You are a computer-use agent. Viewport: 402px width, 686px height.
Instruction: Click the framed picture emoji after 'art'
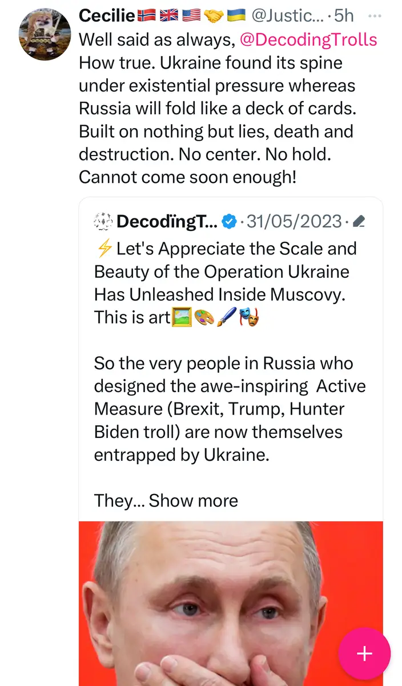pyautogui.click(x=182, y=317)
